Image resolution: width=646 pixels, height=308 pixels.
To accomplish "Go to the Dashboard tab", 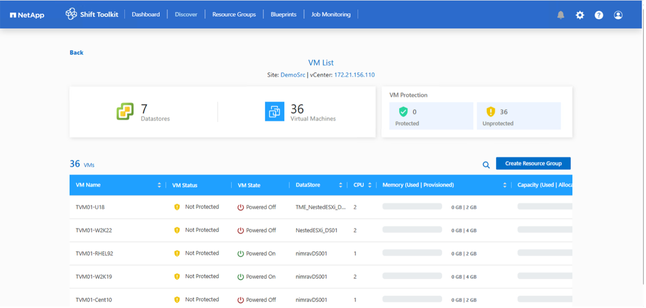I will coord(146,14).
